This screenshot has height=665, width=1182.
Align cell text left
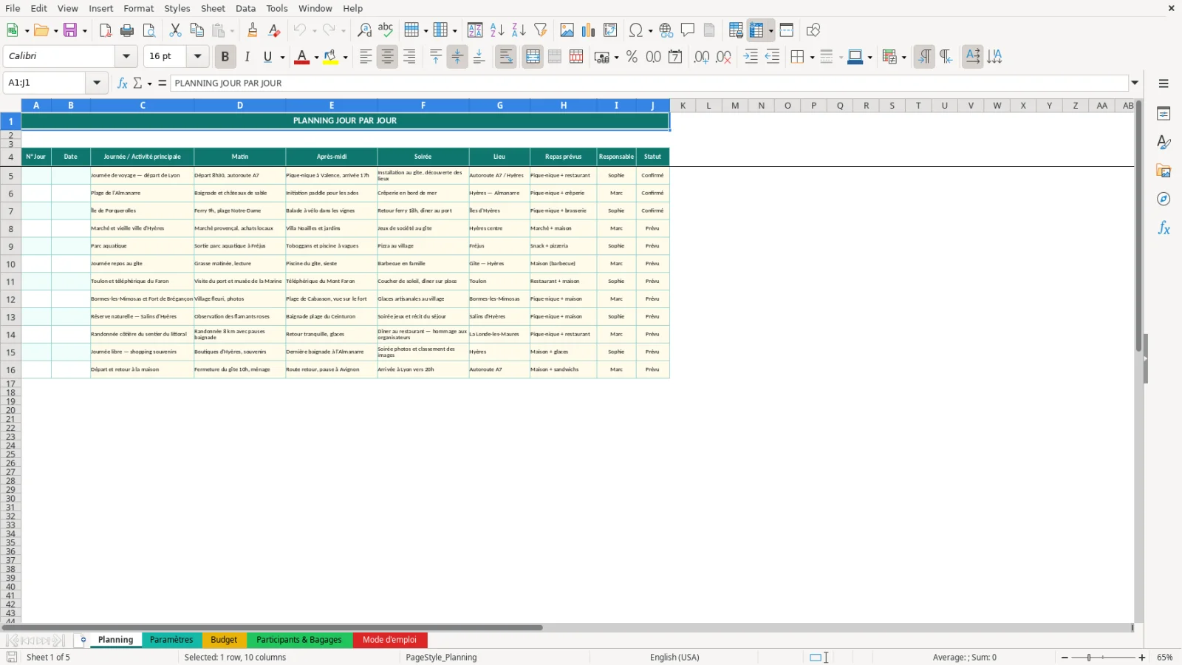pos(366,57)
